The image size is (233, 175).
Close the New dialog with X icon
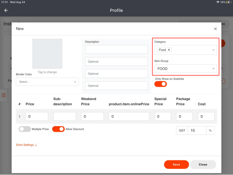(x=215, y=29)
